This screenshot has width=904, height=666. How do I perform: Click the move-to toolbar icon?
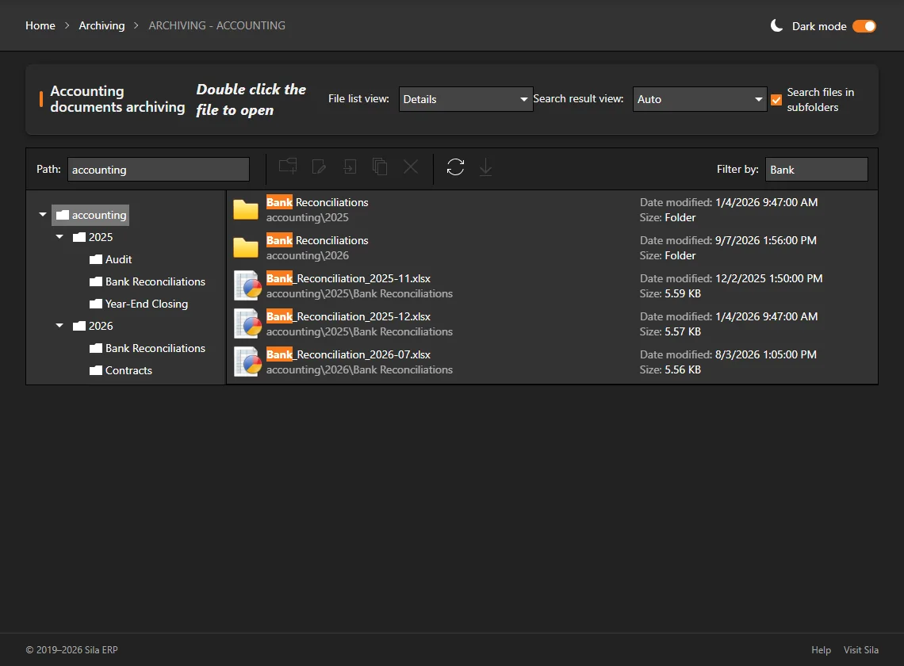point(350,166)
